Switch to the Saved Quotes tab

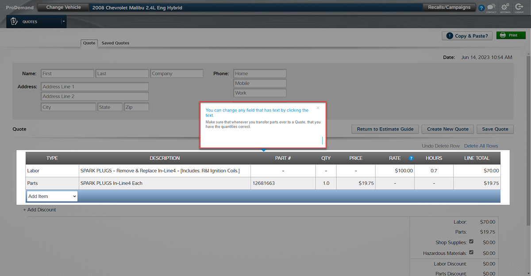point(115,43)
